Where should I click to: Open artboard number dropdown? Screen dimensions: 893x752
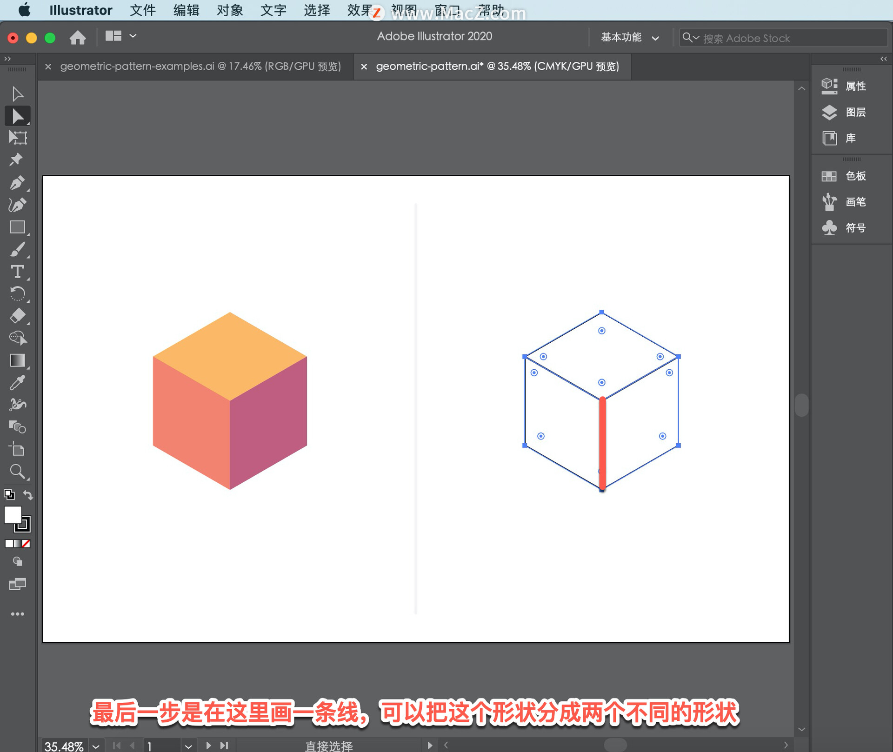tap(188, 746)
